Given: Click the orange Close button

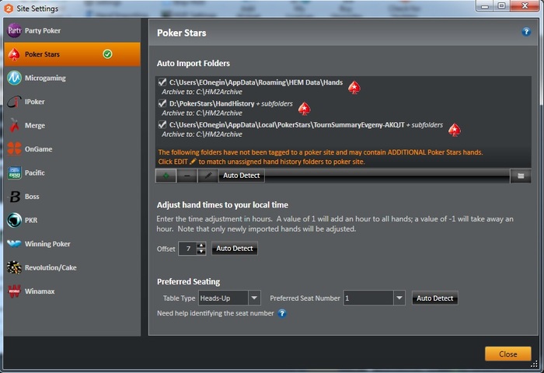Looking at the screenshot, I should click(x=508, y=354).
